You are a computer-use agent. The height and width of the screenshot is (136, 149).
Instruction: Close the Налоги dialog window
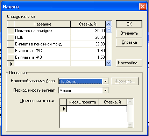[x=143, y=6]
